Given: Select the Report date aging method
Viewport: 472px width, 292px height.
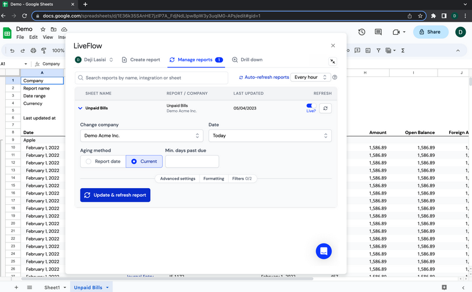Looking at the screenshot, I should coord(103,161).
